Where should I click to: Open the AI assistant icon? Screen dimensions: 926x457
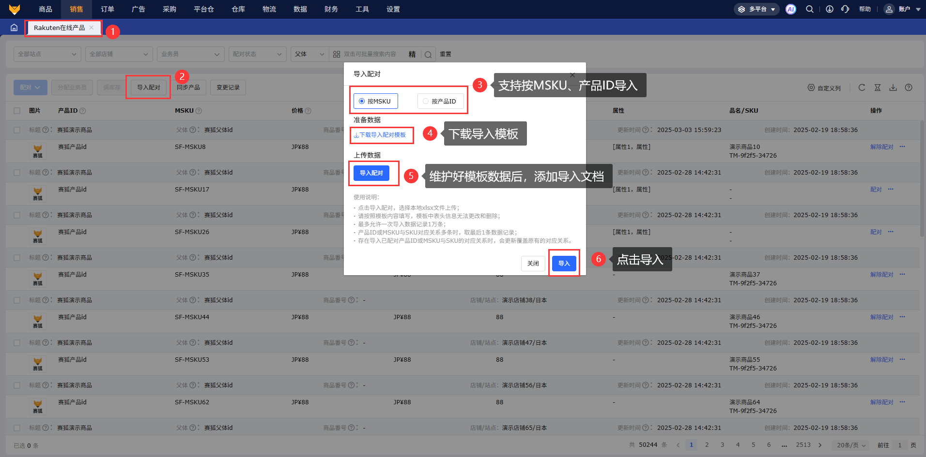(x=791, y=9)
